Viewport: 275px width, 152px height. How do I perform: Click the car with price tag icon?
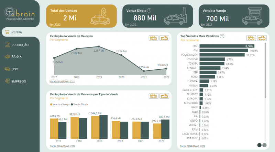[x=100, y=16]
